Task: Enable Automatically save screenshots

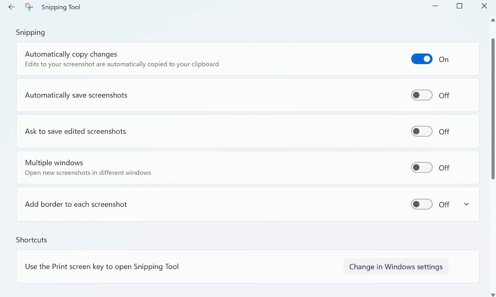Action: 422,95
